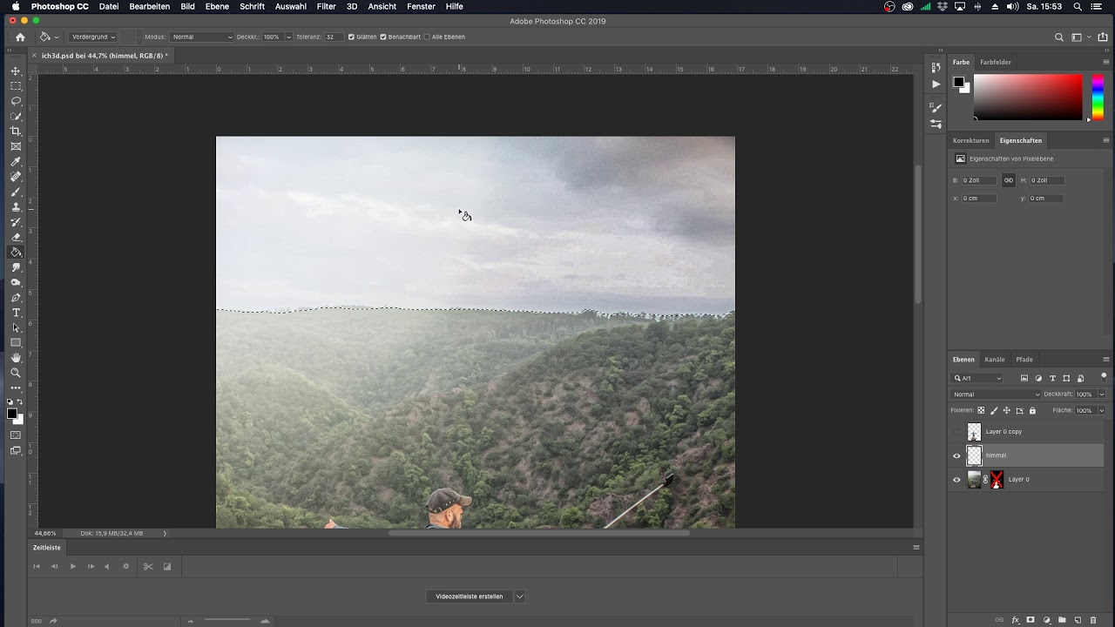The width and height of the screenshot is (1115, 627).
Task: Select the Move tool
Action: (x=16, y=71)
